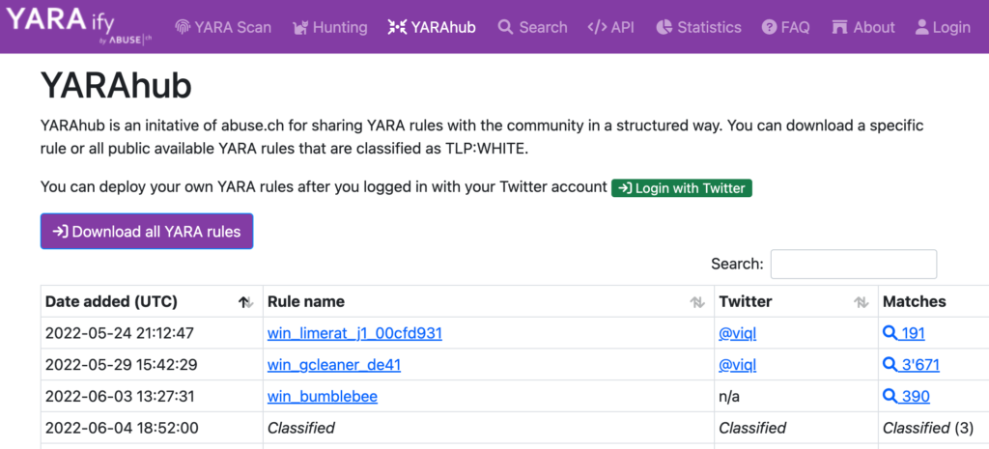The height and width of the screenshot is (449, 989).
Task: Click the magnifier icon beside Search in navbar
Action: click(x=505, y=27)
